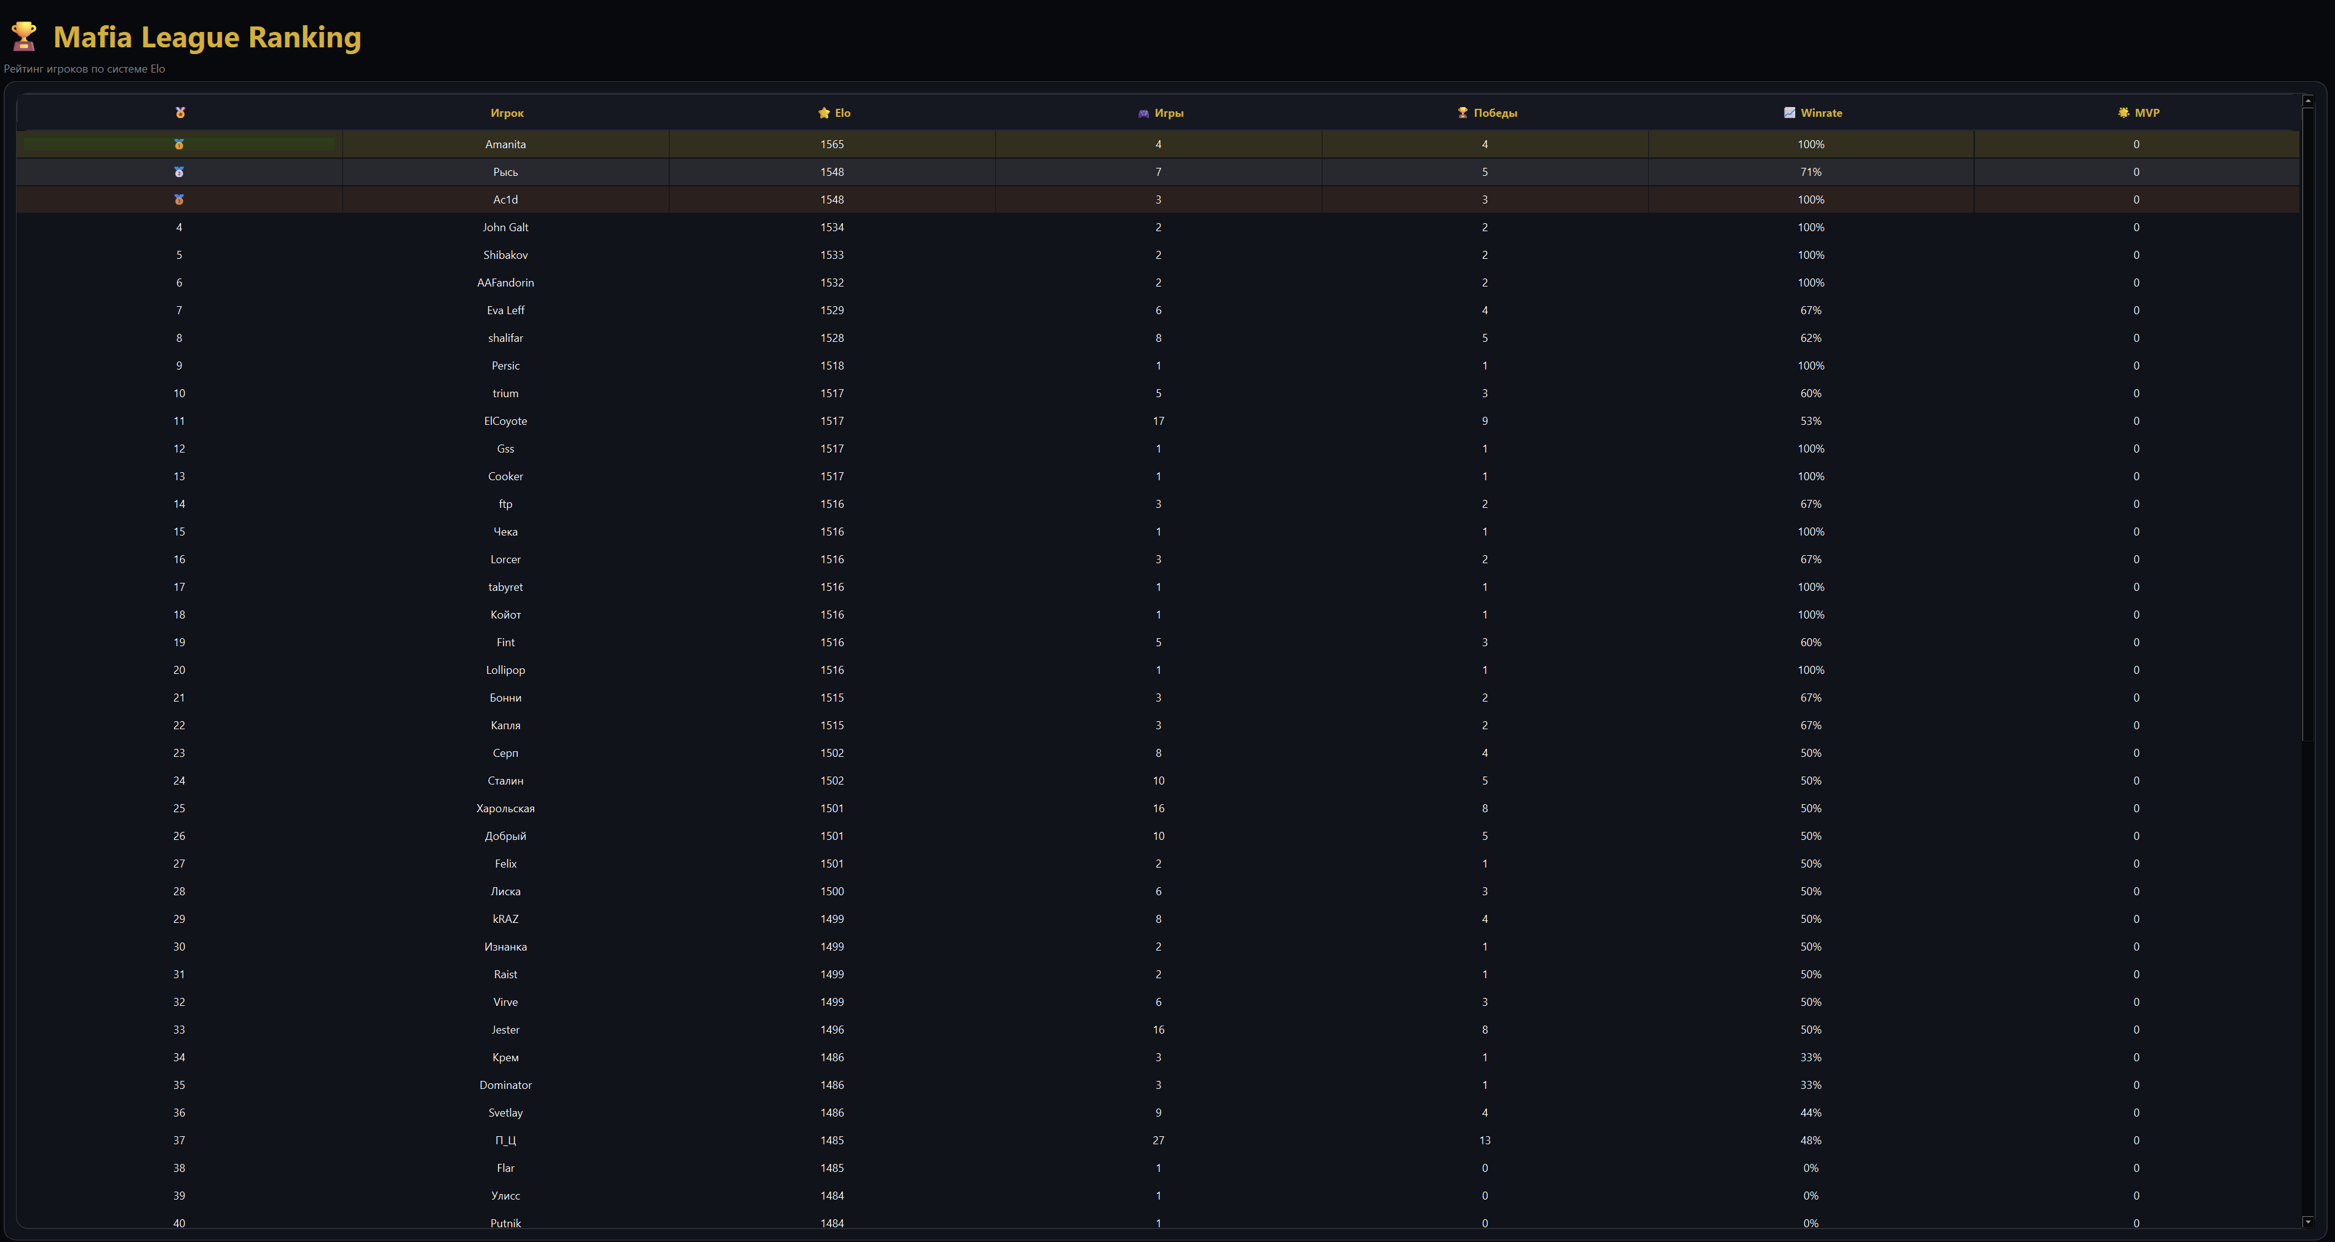The image size is (2335, 1242).
Task: Click the Mafia League Ranking title
Action: (207, 37)
